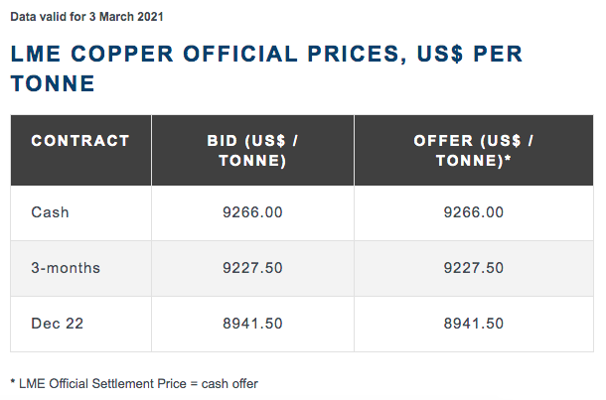Select the BID (US$ / TONNE) column header
Viewport: 606px width, 400px height.
point(252,150)
